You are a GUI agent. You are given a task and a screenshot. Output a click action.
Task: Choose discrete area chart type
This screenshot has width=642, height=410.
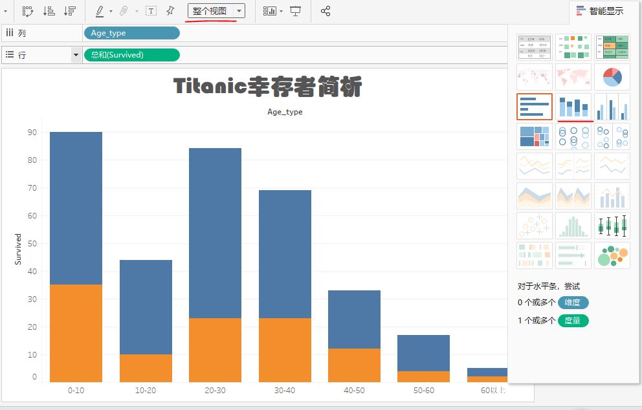tap(573, 196)
